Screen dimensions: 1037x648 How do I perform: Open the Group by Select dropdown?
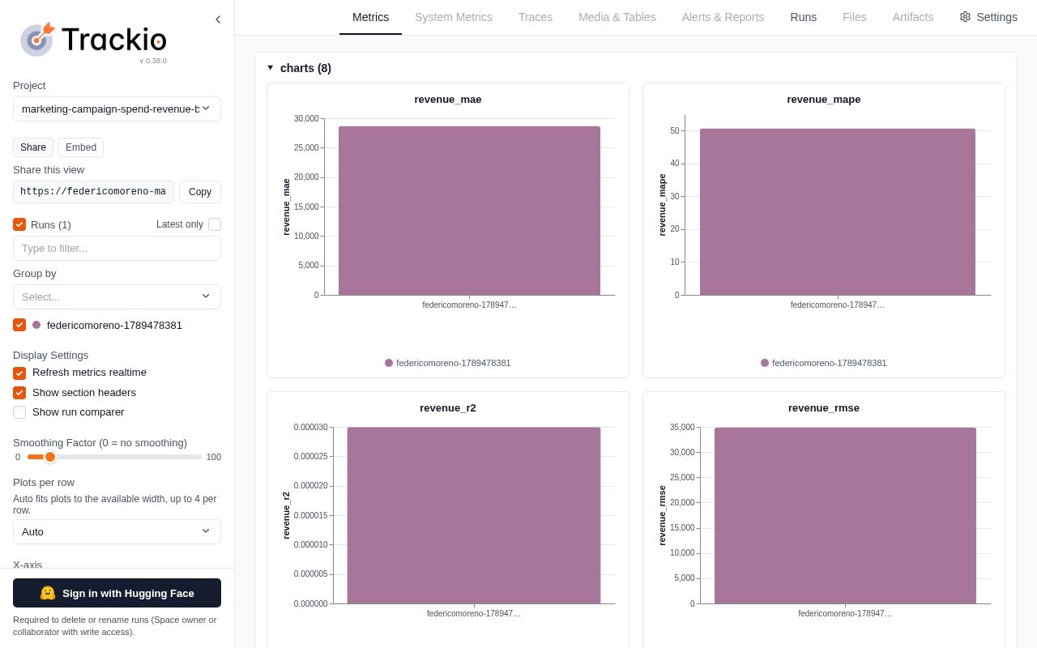point(117,296)
